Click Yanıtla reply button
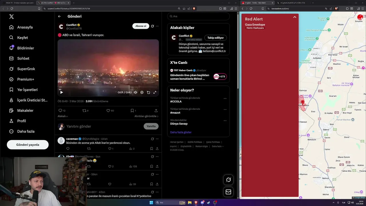This screenshot has width=366, height=206. (x=151, y=126)
